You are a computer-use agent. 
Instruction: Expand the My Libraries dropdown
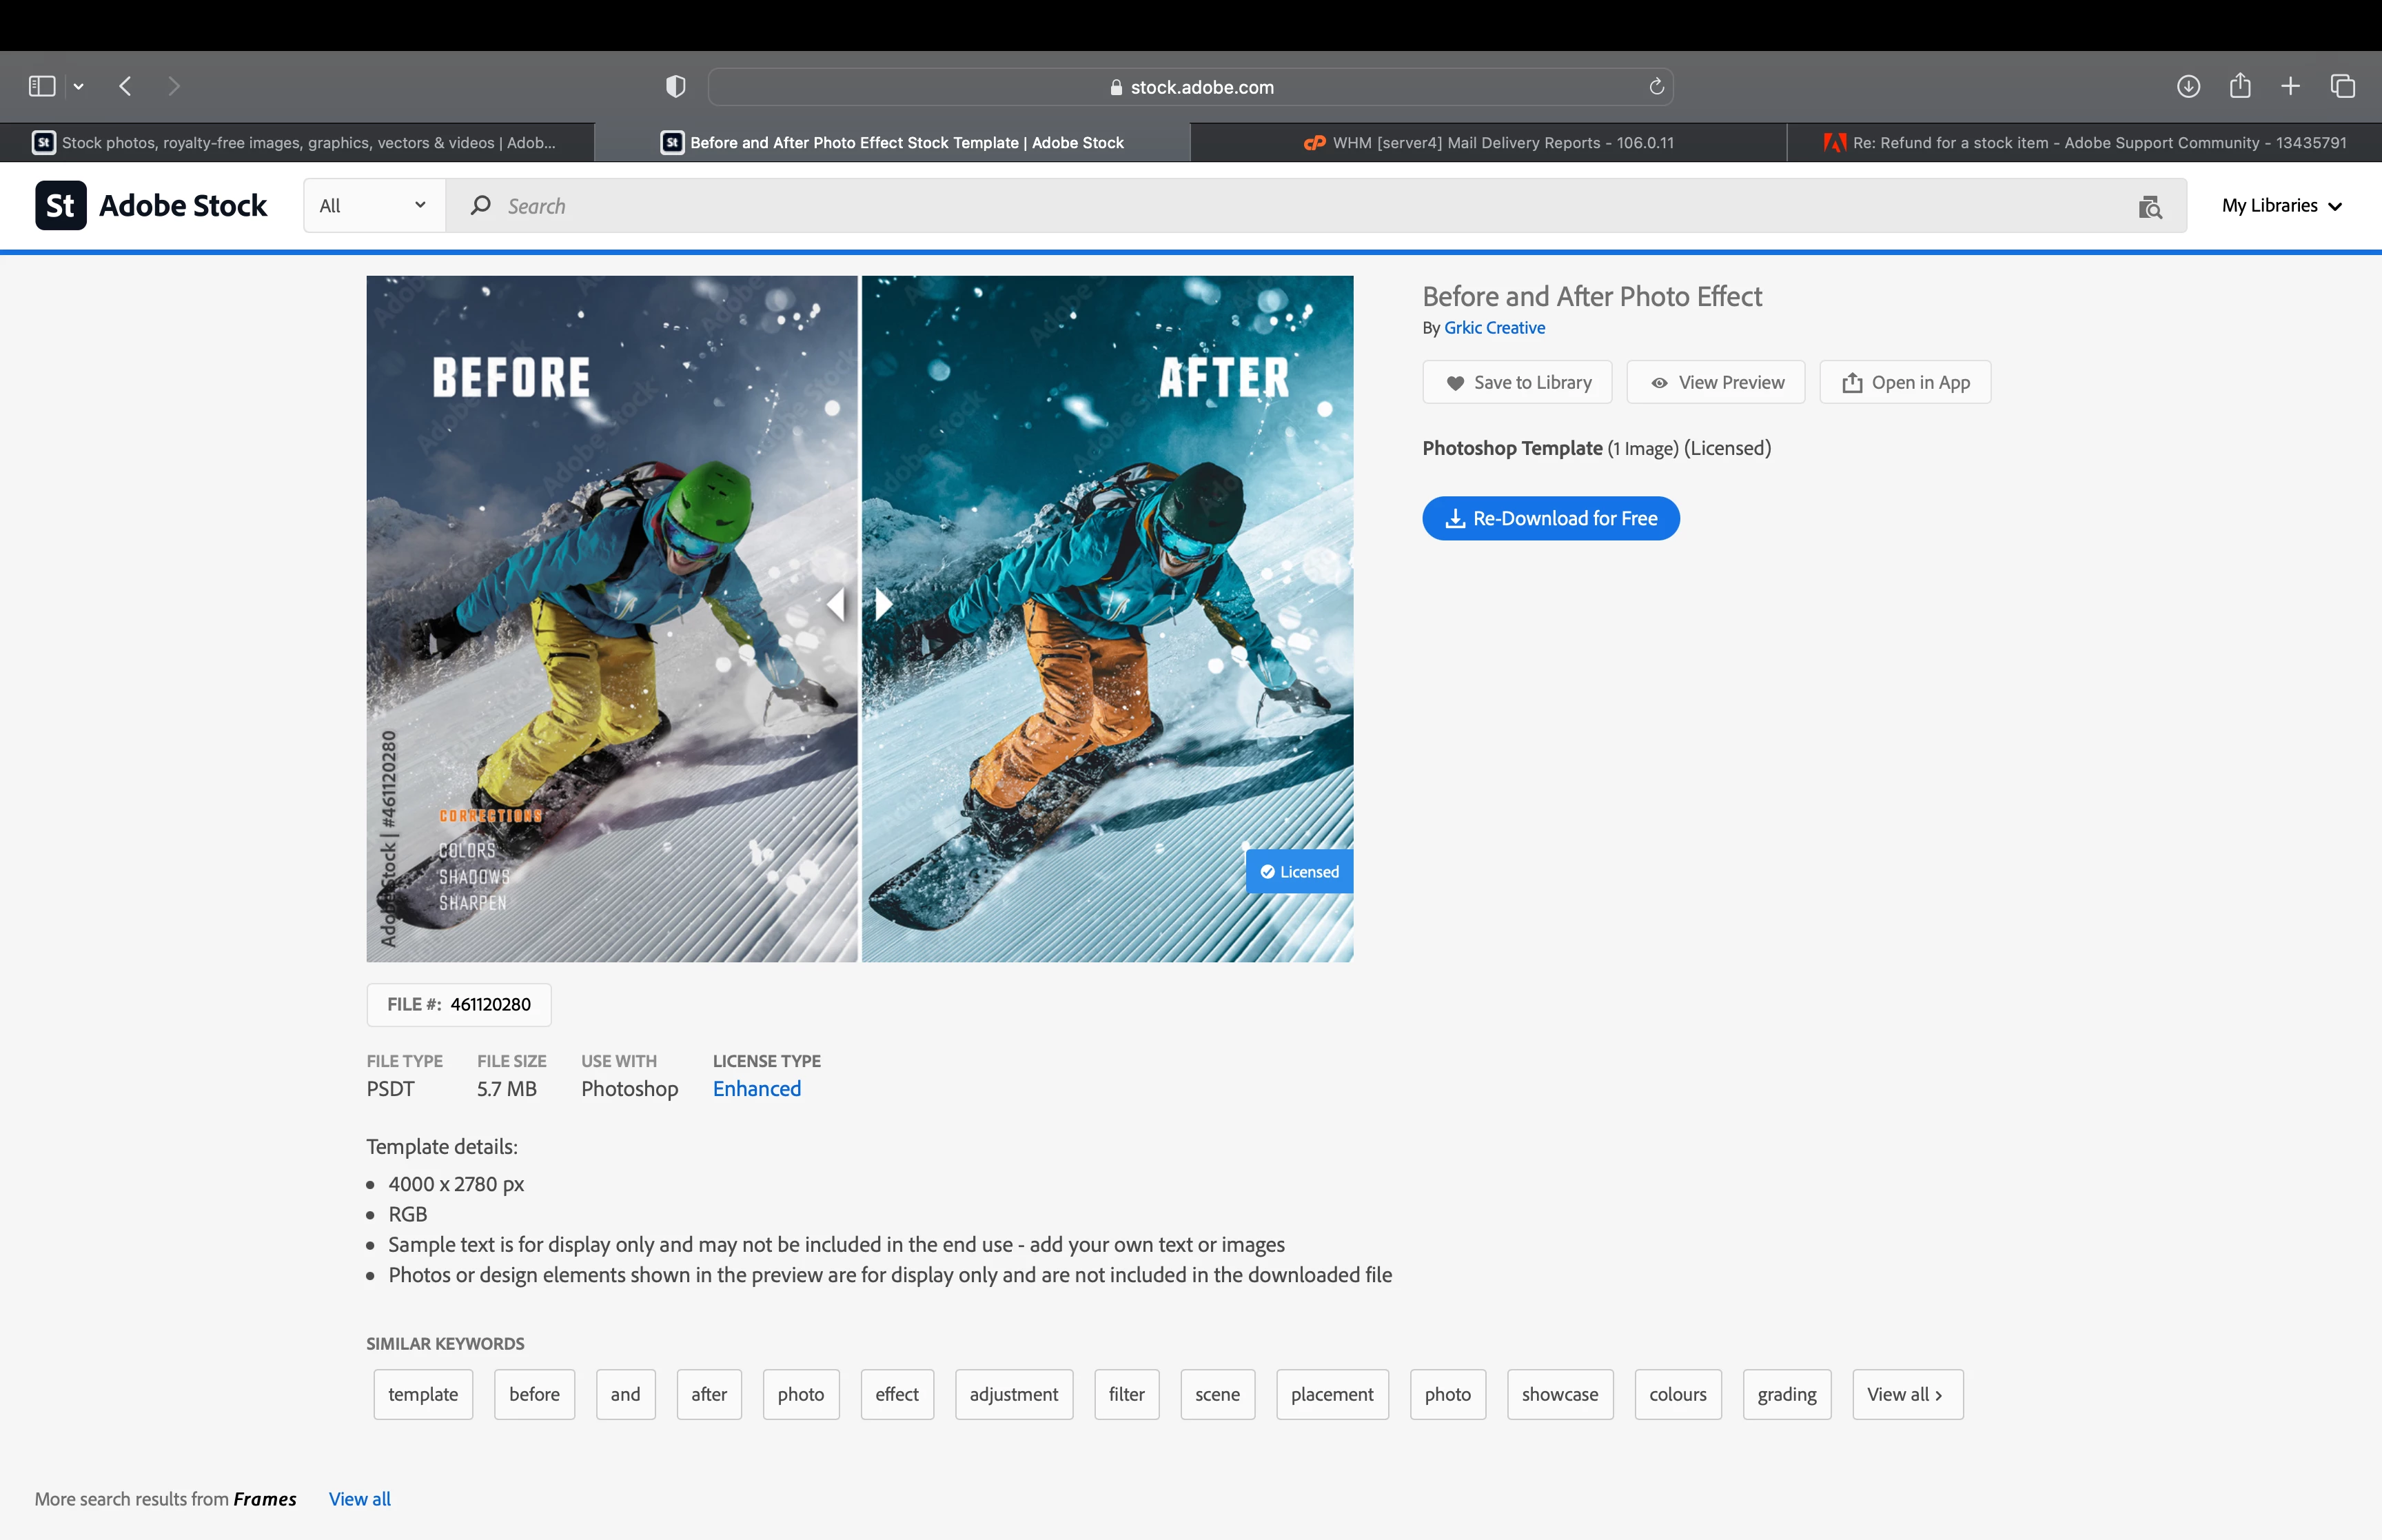[2281, 206]
